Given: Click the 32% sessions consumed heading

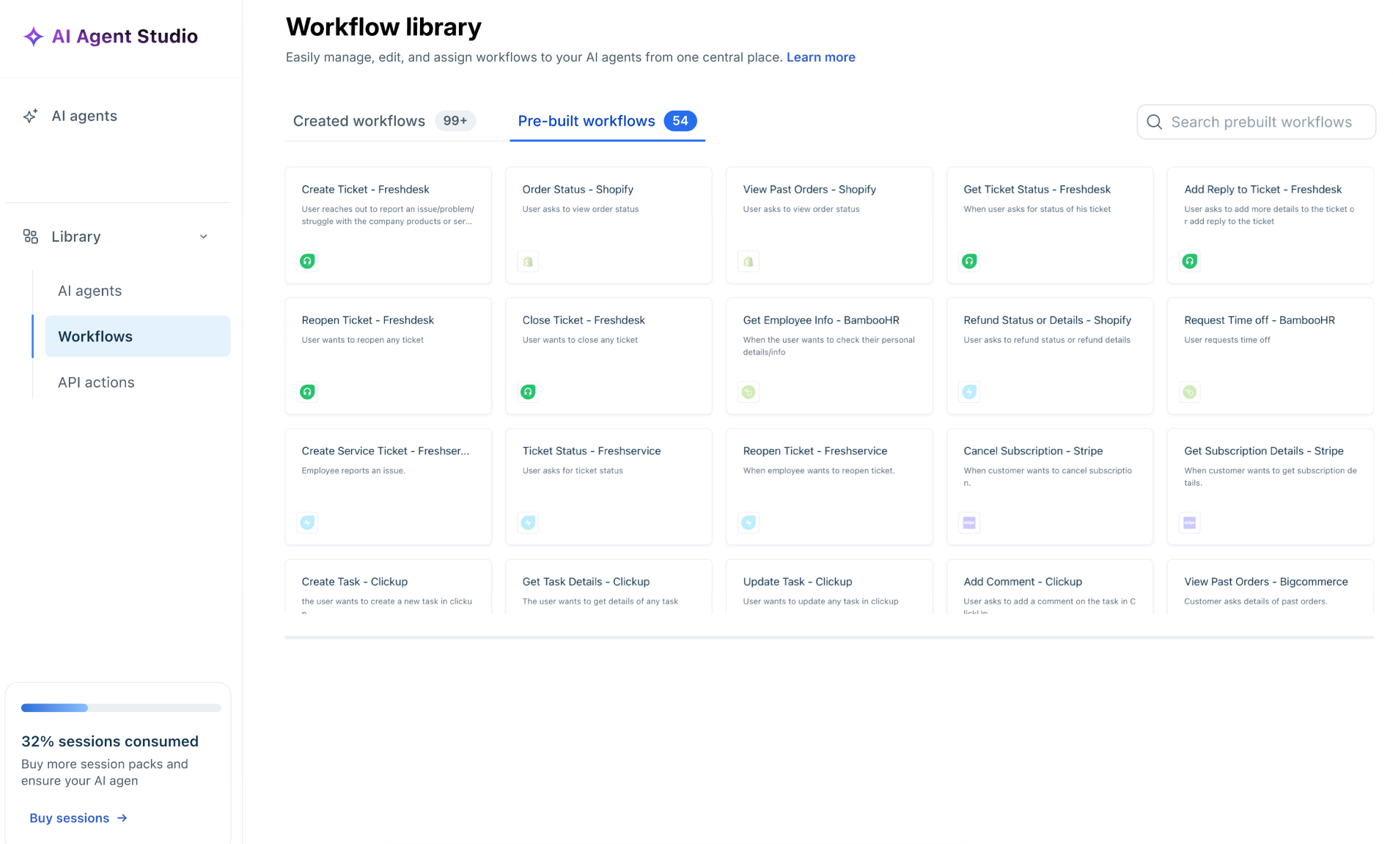Looking at the screenshot, I should pyautogui.click(x=110, y=741).
